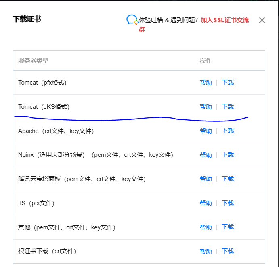The image size is (279, 267).
Task: Download the 腾讯云宝塔面板 certificate
Action: click(228, 179)
